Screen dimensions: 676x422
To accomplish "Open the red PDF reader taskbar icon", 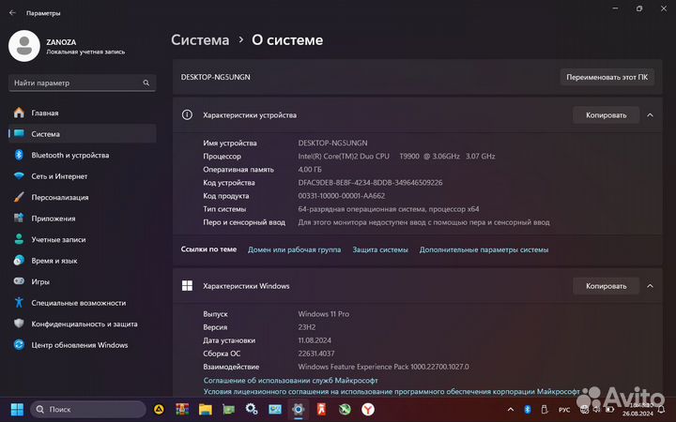I will click(322, 409).
